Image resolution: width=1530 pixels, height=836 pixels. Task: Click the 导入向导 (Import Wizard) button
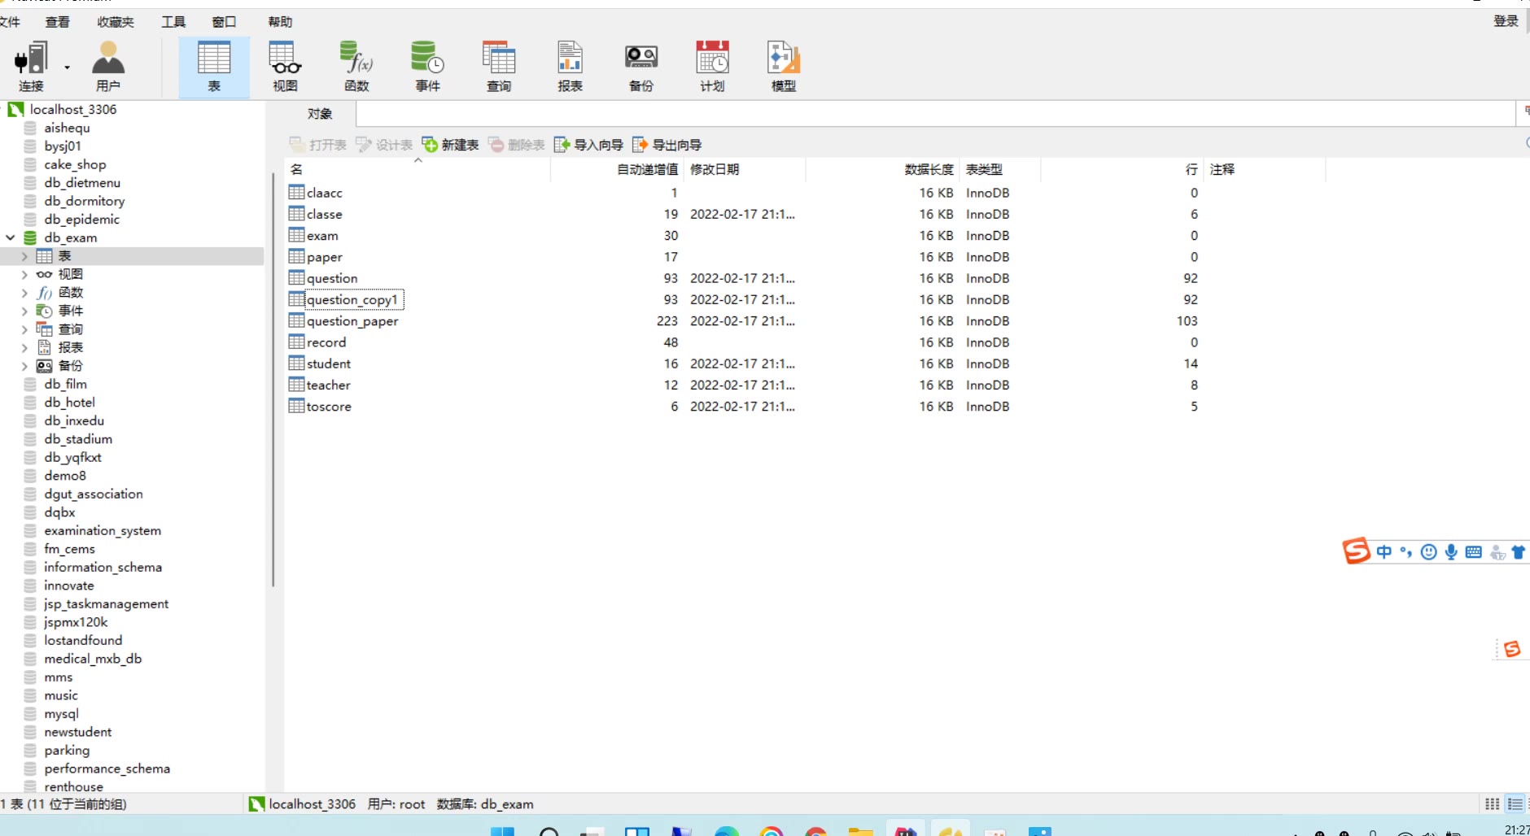click(589, 145)
